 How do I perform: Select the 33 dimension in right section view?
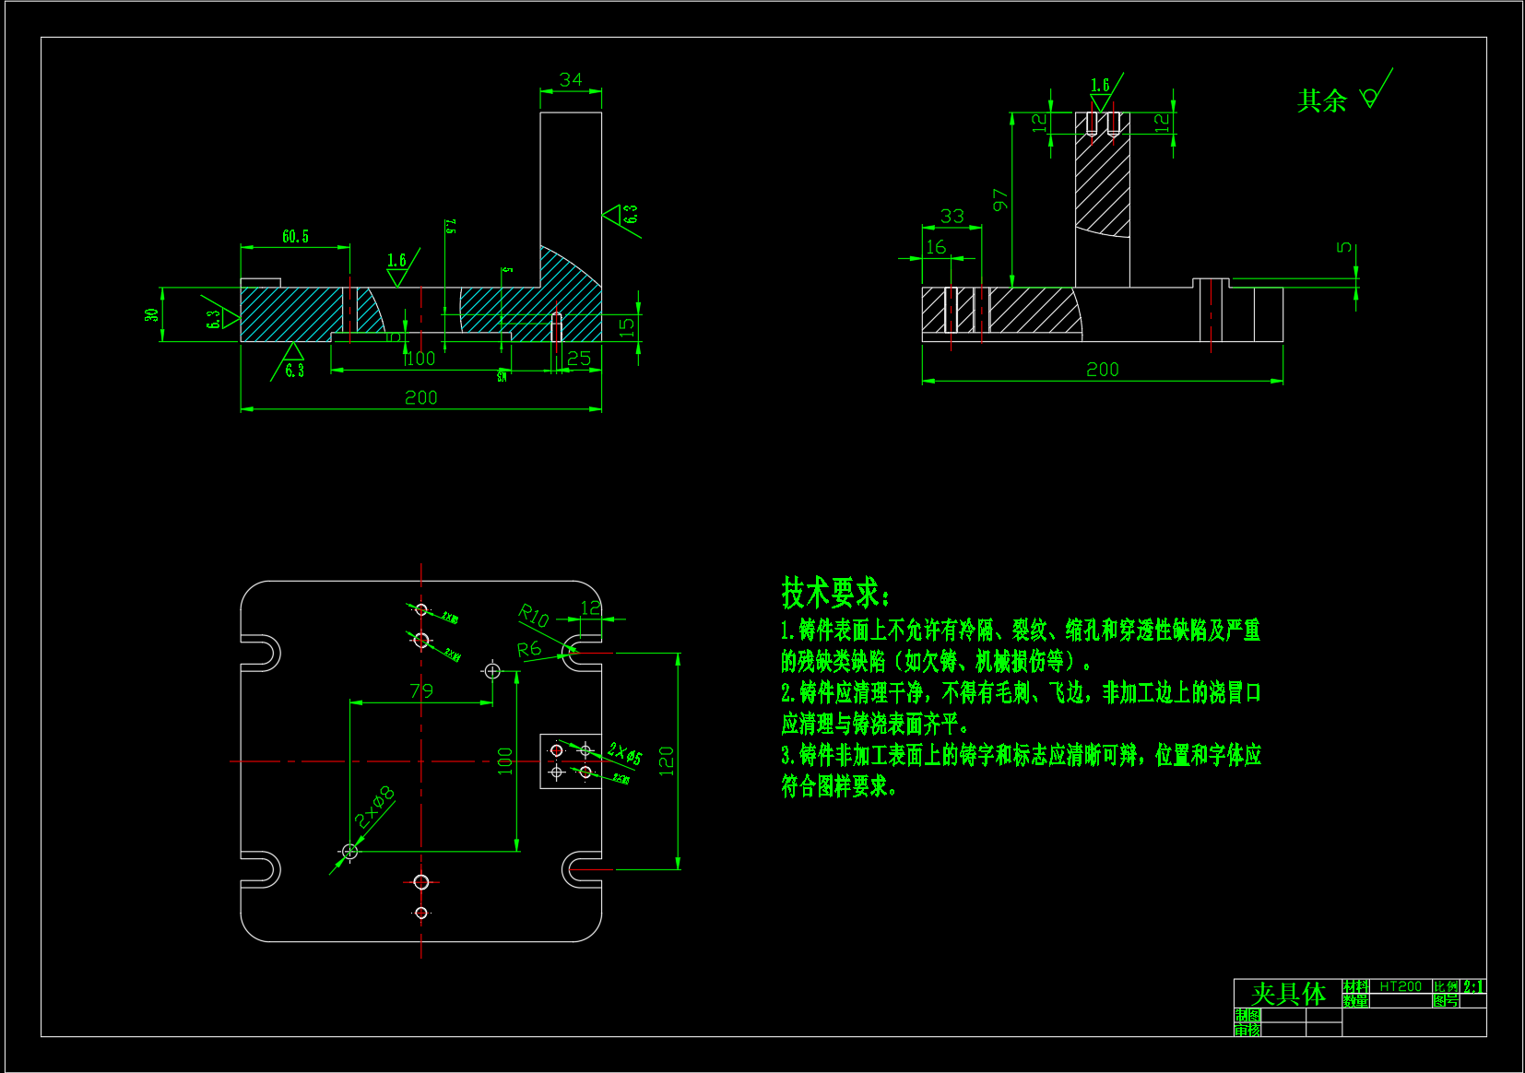(952, 216)
